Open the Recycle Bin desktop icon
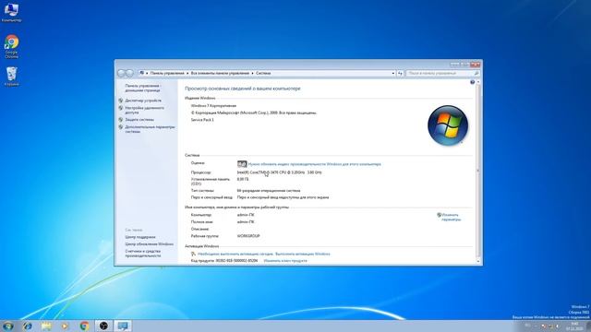591x332 pixels. click(11, 76)
